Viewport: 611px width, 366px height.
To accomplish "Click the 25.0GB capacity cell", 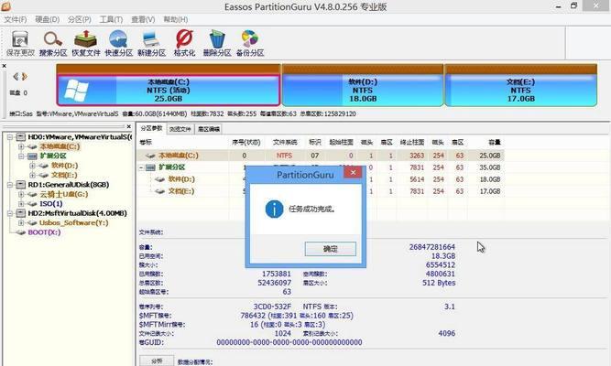I will (x=490, y=156).
